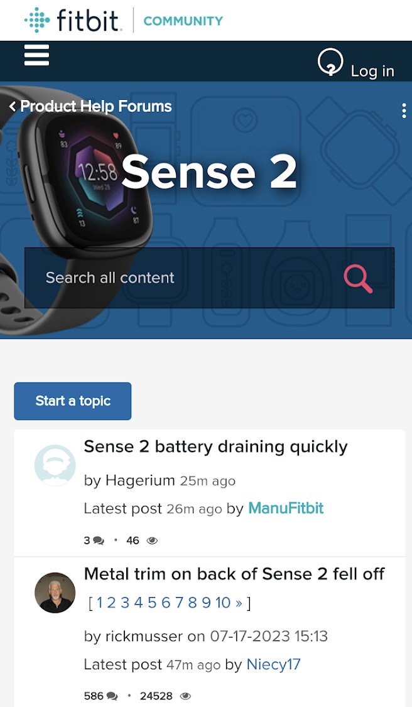The height and width of the screenshot is (707, 412).
Task: Go to page 10 of thread
Action: point(223,602)
